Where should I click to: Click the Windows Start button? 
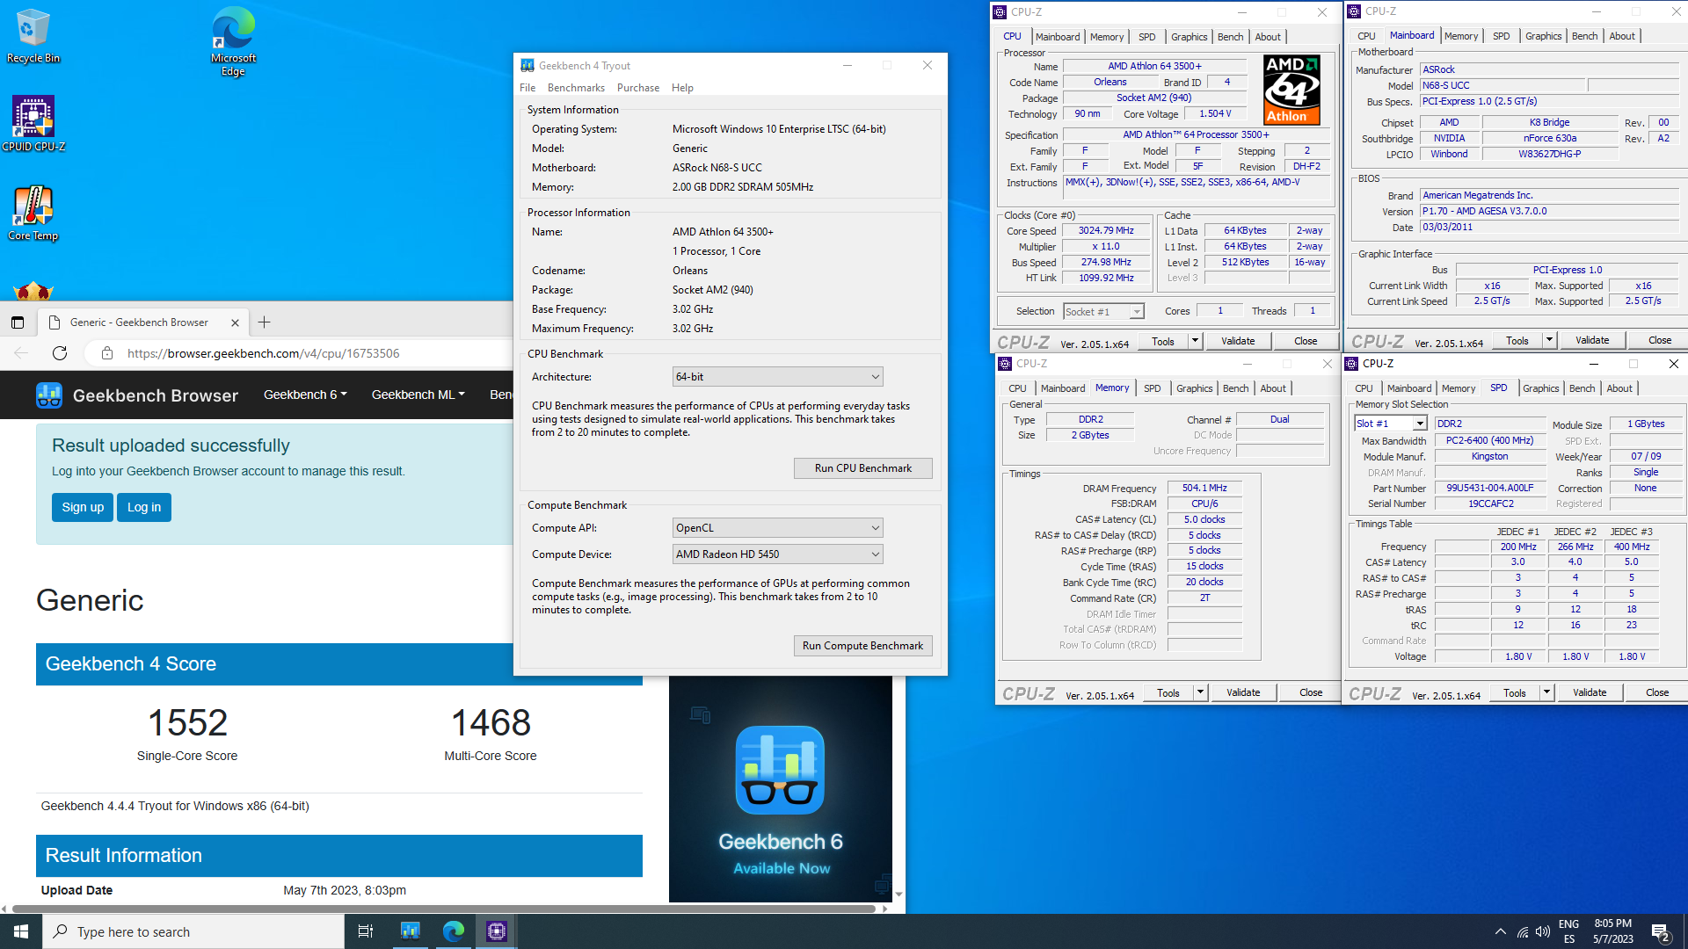click(x=21, y=931)
